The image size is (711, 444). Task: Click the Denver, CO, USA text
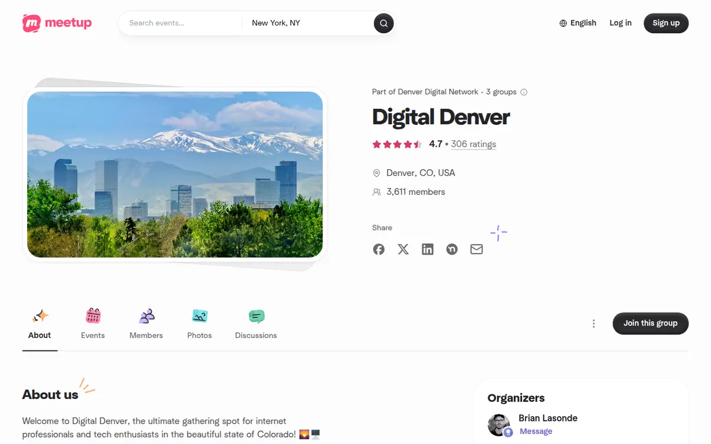[421, 173]
